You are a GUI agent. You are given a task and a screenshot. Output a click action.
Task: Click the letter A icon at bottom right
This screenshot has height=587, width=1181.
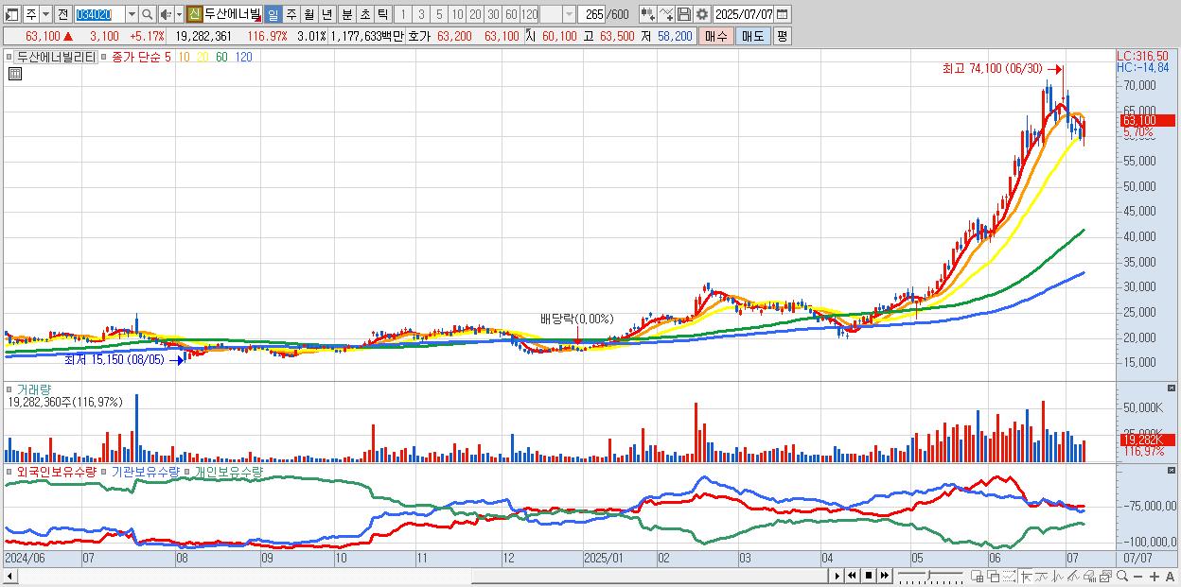(1170, 576)
